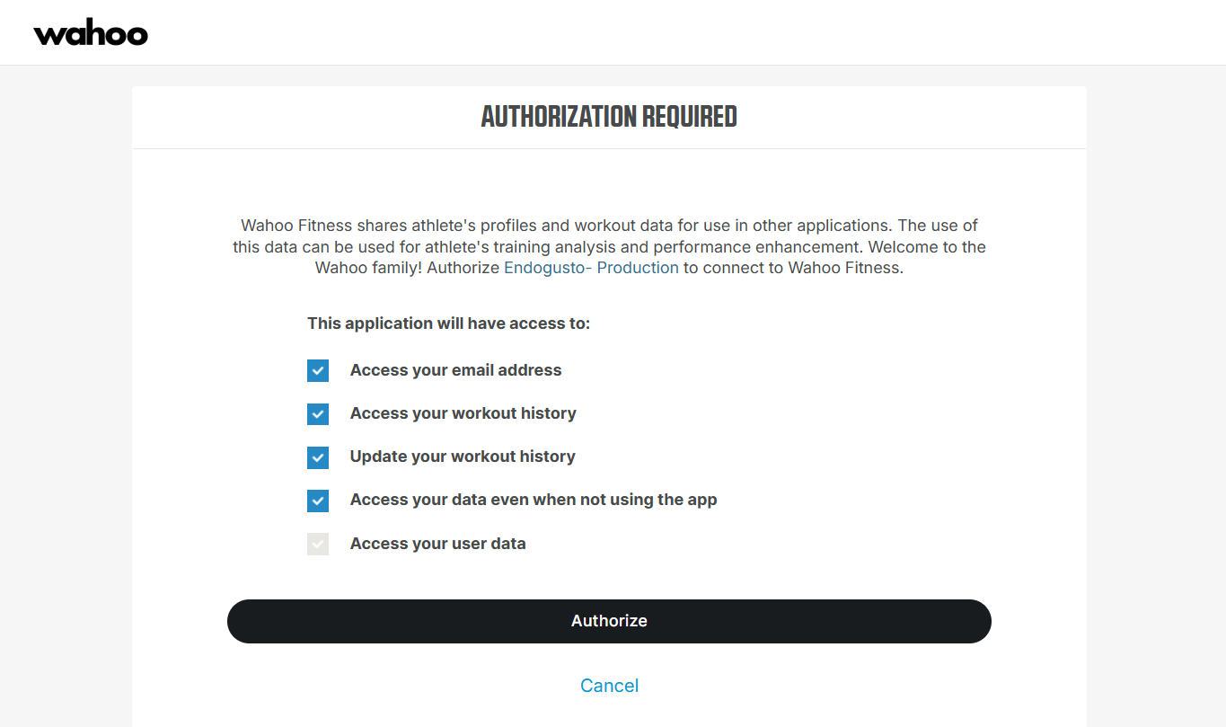Click the "Update your workout history" label
The image size is (1226, 727).
click(x=463, y=457)
